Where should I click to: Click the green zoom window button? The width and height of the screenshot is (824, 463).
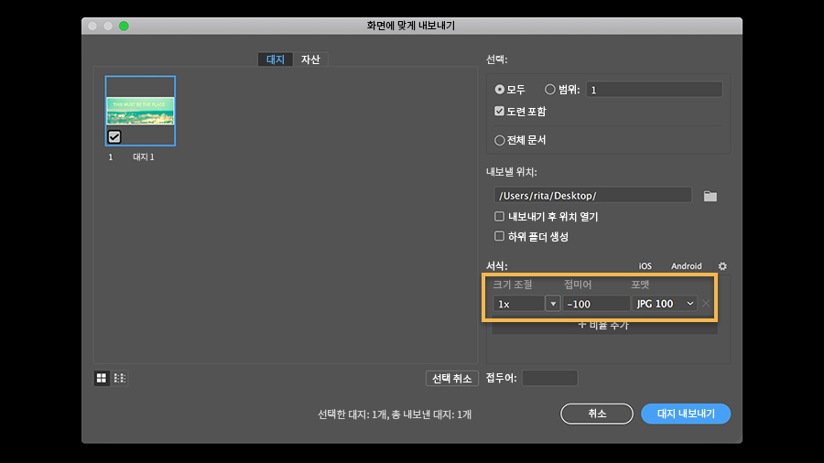tap(124, 26)
